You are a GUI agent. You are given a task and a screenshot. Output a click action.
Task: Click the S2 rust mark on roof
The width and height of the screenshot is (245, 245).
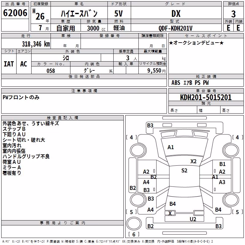click(184, 171)
